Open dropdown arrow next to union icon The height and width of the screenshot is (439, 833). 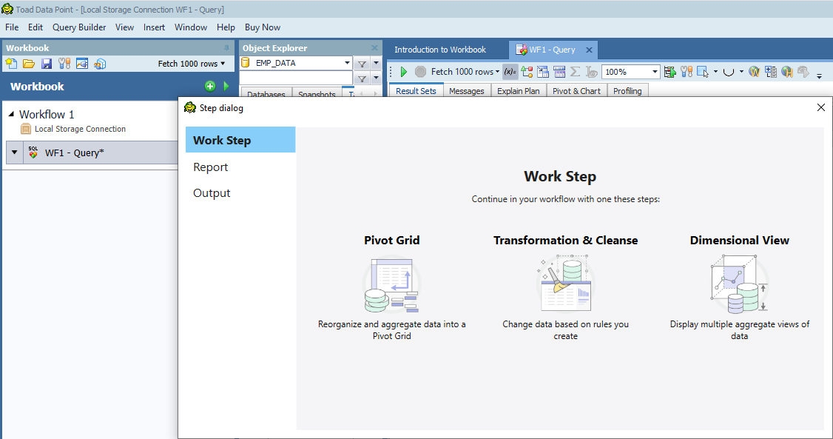tap(741, 71)
